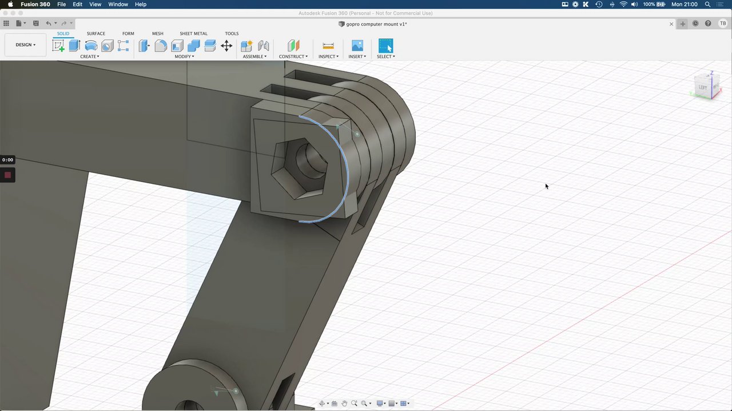Open the File menu in menu bar
Viewport: 732px width, 411px height.
pyautogui.click(x=61, y=4)
